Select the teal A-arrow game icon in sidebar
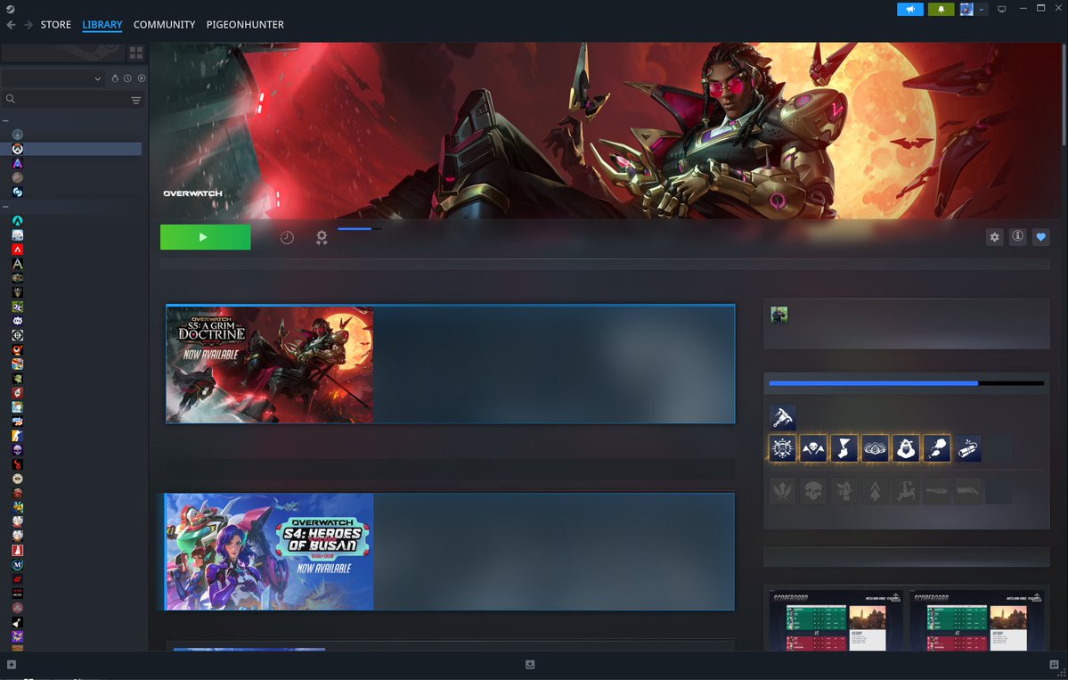Image resolution: width=1068 pixels, height=680 pixels. coord(18,221)
